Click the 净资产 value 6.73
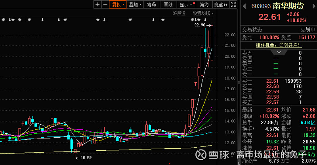The image size is (317, 165). (274, 161)
